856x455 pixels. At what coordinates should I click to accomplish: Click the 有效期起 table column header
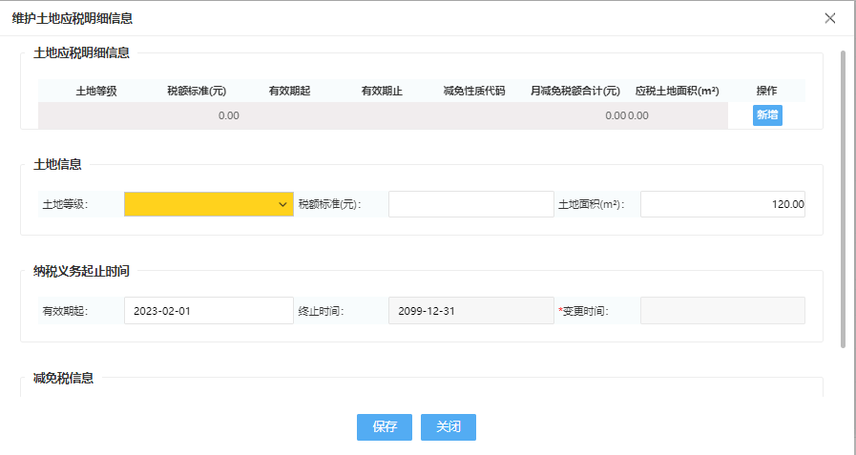tap(289, 91)
